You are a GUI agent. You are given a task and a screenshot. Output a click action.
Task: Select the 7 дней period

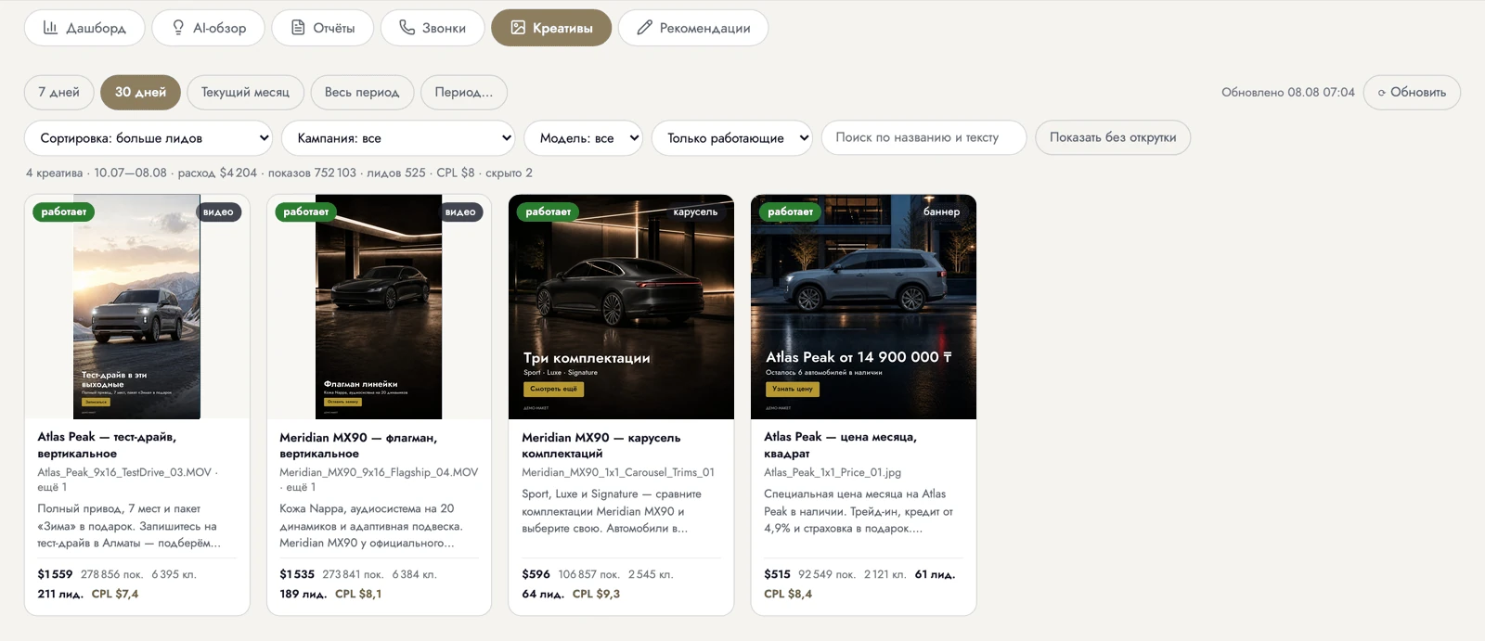pos(58,92)
